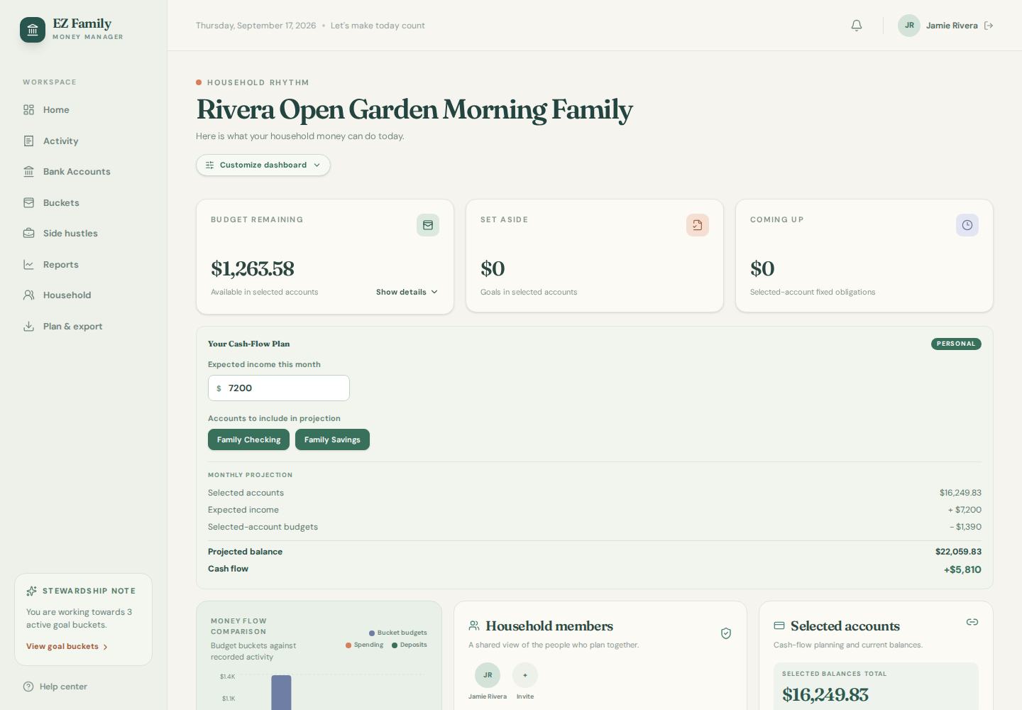Click Jamie Rivera's member avatar
This screenshot has width=1022, height=710.
point(488,675)
